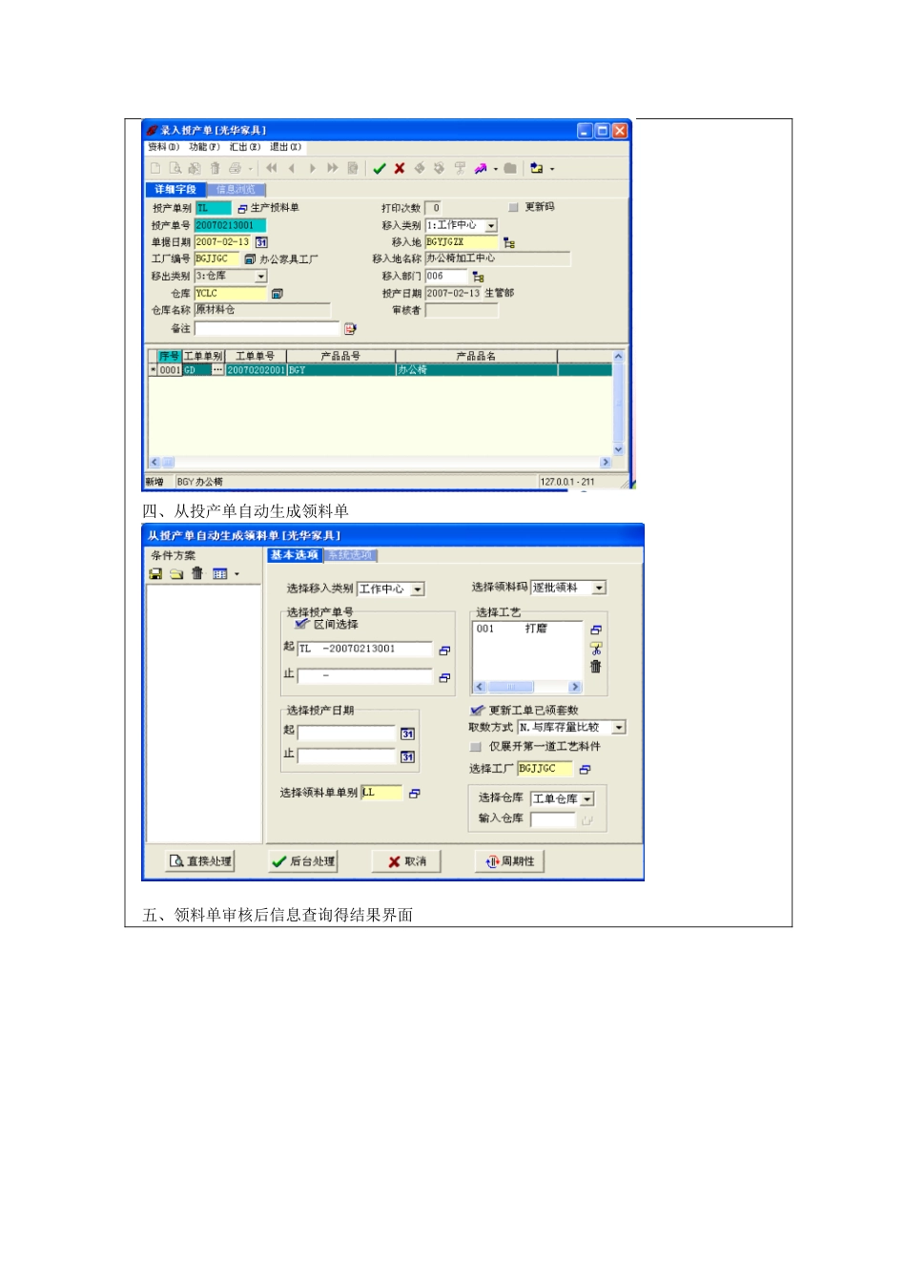906x1282 pixels.
Task: Click the 周期性 button
Action: pyautogui.click(x=510, y=861)
